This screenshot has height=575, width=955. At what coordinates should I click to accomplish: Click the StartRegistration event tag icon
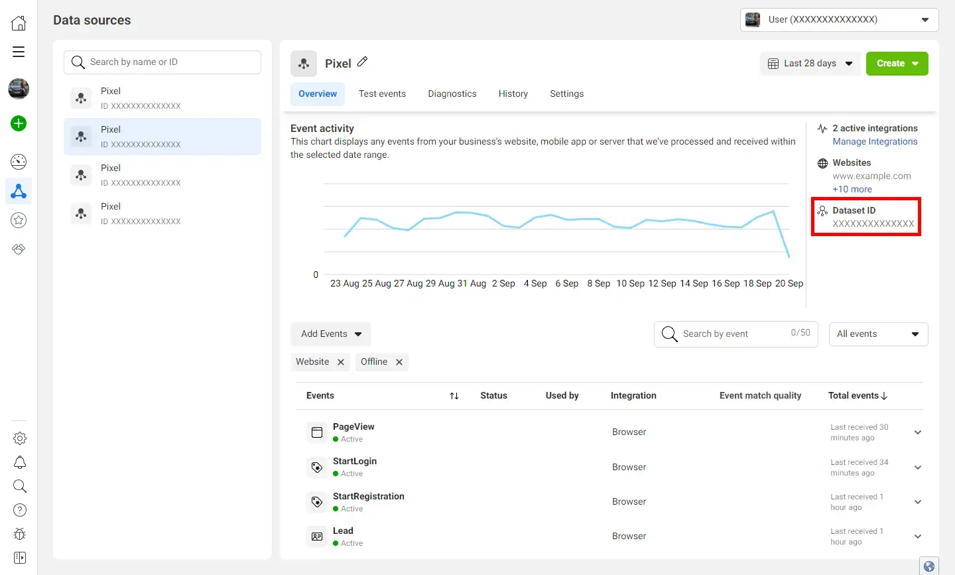click(317, 502)
